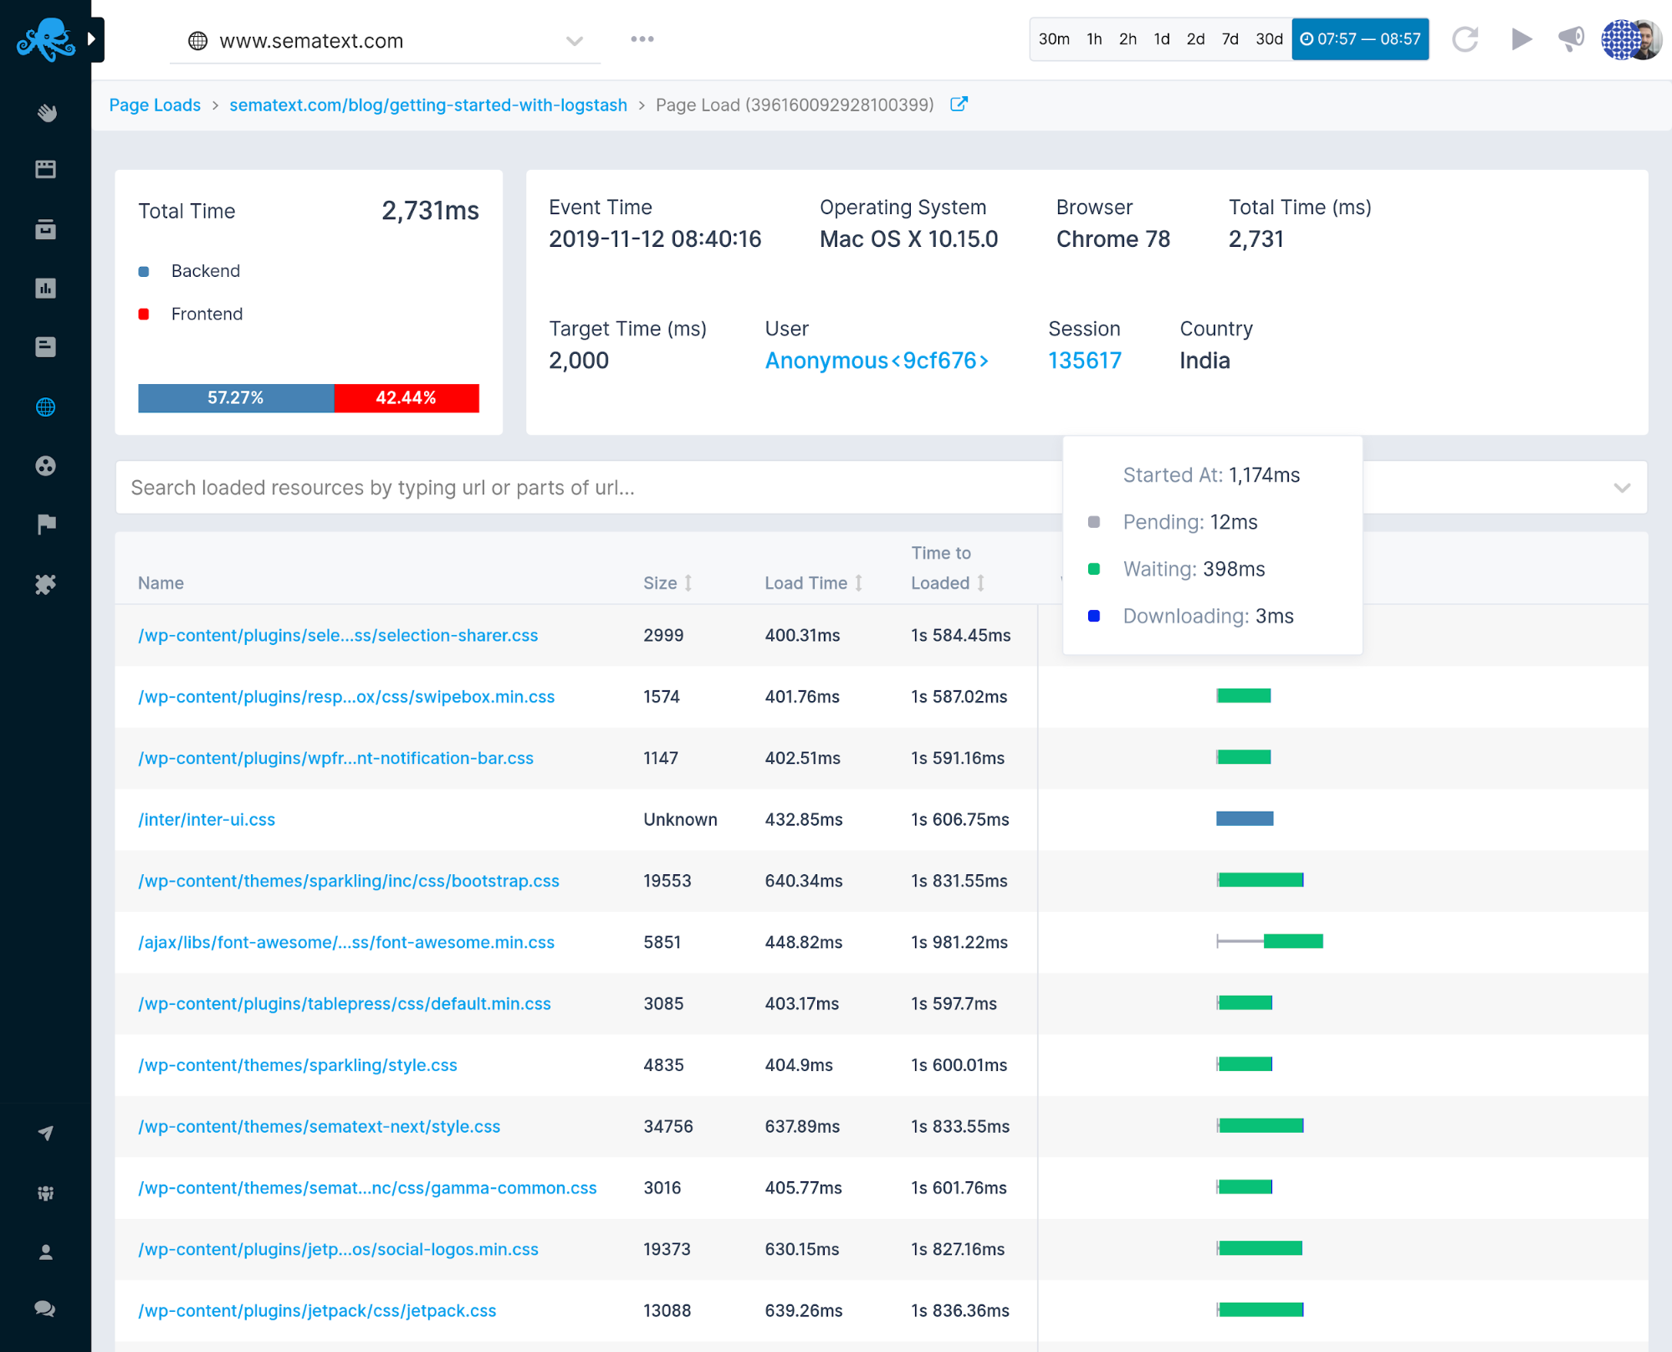Open the getting-started-with-logstash breadcrumb link

point(428,105)
